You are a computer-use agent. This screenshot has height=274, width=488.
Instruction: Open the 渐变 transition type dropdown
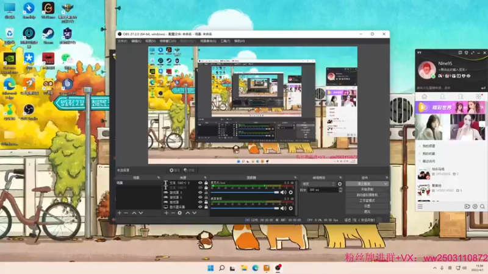tap(318, 184)
